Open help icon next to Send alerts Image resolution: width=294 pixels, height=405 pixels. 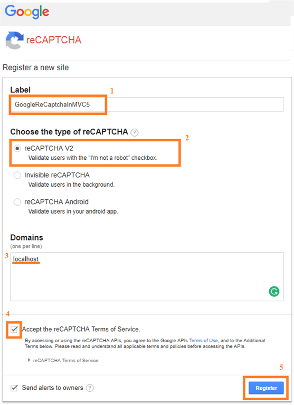tap(90, 388)
